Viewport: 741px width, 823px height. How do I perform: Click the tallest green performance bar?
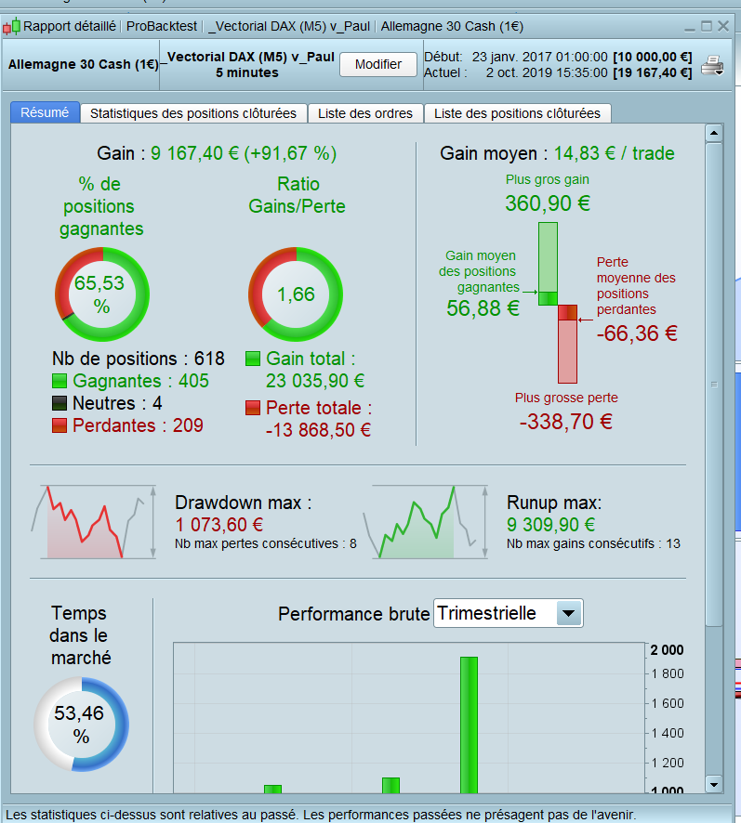tap(469, 725)
